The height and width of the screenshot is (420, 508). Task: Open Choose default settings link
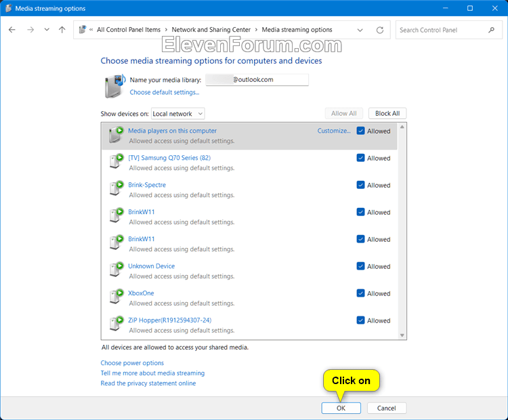[165, 92]
